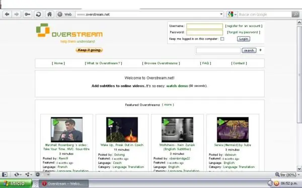
Task: Click the Web globe icon in address bar
Action: (60, 14)
